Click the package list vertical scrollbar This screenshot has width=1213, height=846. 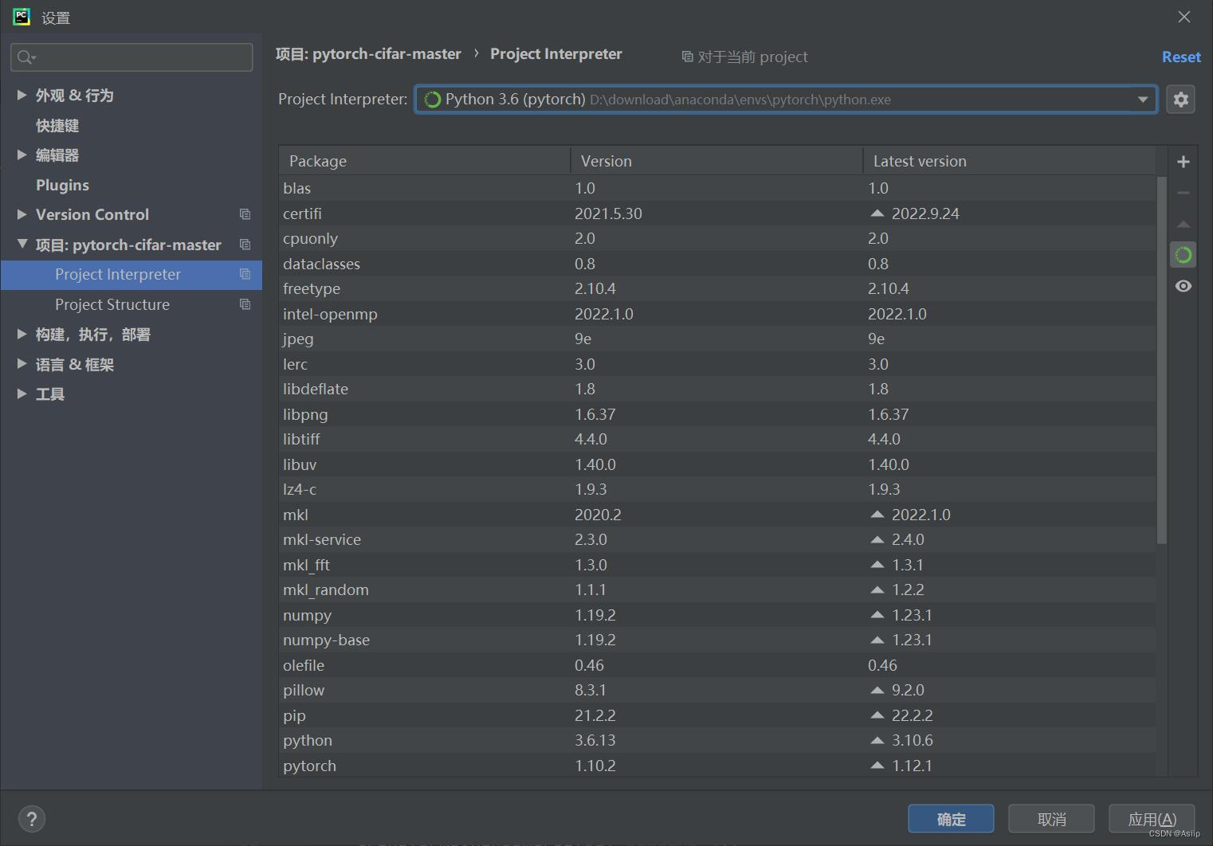click(x=1161, y=361)
